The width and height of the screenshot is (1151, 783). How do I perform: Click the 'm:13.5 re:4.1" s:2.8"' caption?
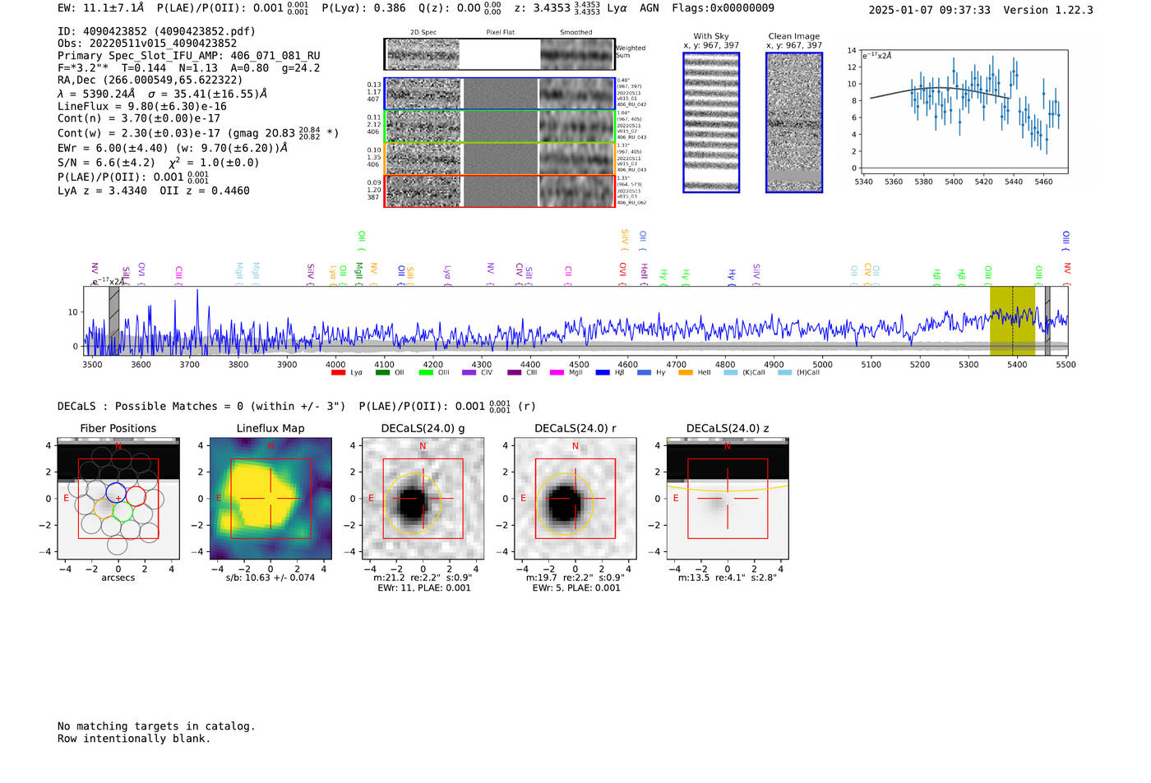(728, 578)
